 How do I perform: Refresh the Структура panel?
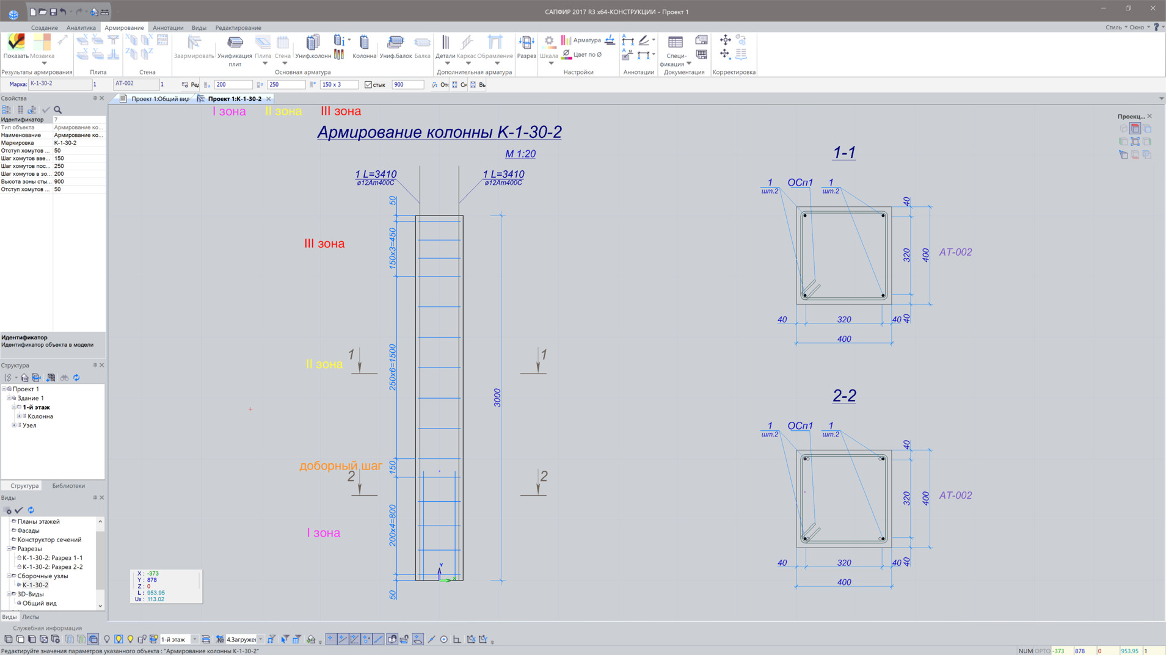pos(77,378)
